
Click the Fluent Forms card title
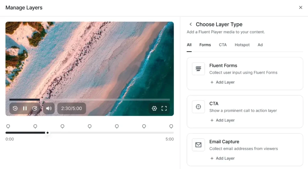223,66
